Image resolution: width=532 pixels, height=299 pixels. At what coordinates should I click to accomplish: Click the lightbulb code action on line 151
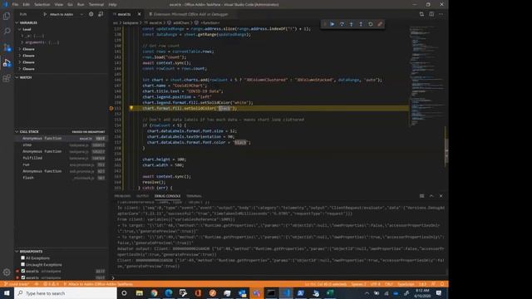tap(131, 108)
